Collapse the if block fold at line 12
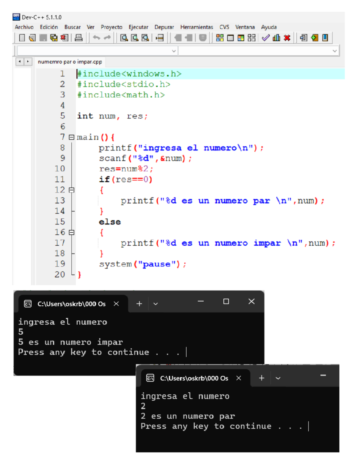The height and width of the screenshot is (462, 357). click(x=71, y=190)
